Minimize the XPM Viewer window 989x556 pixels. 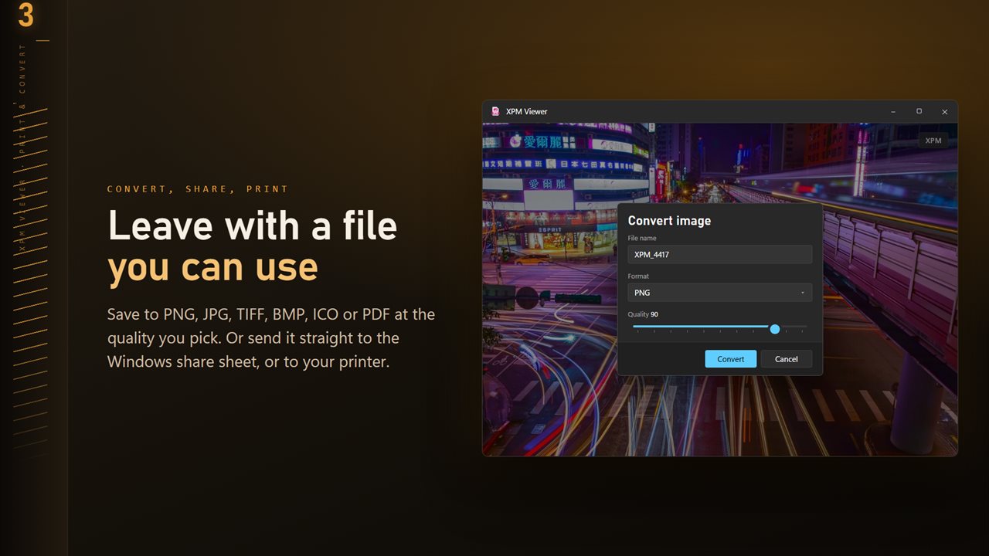click(893, 112)
